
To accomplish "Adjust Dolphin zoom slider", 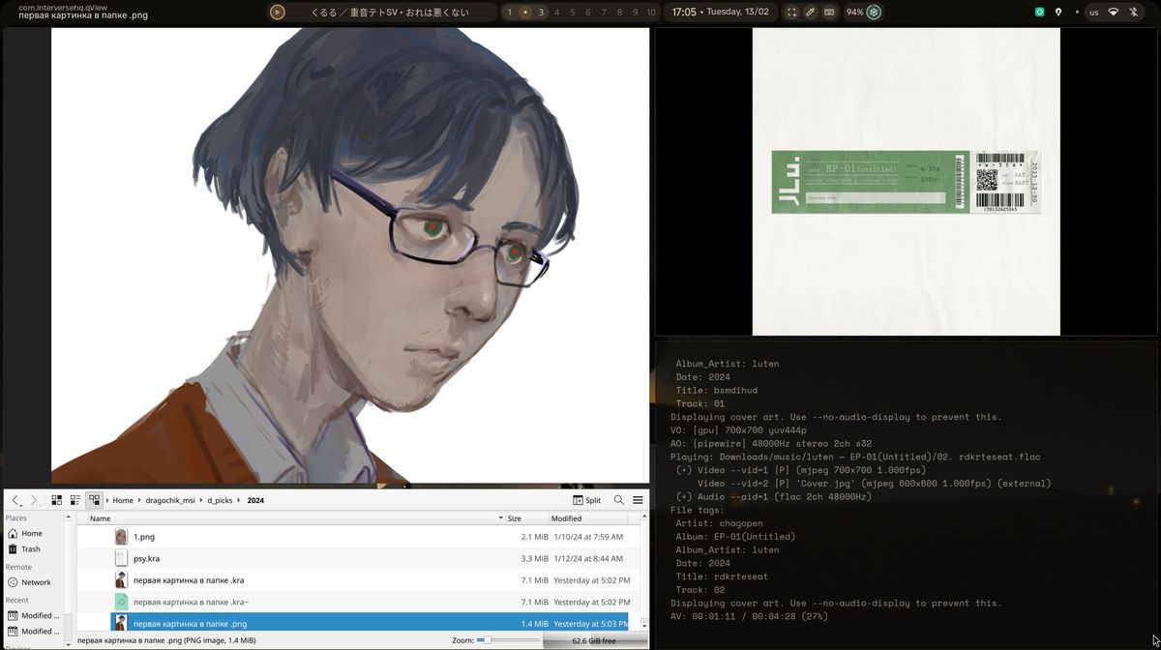I will tap(508, 640).
